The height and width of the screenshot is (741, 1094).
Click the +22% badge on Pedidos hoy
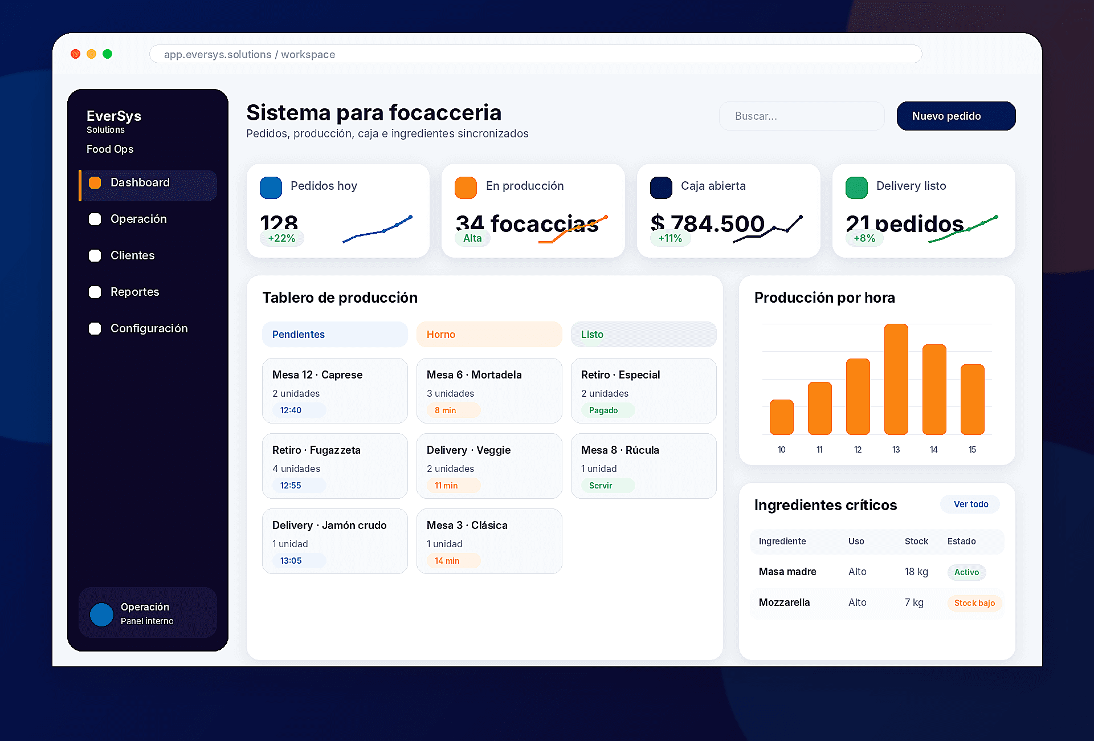click(x=281, y=238)
